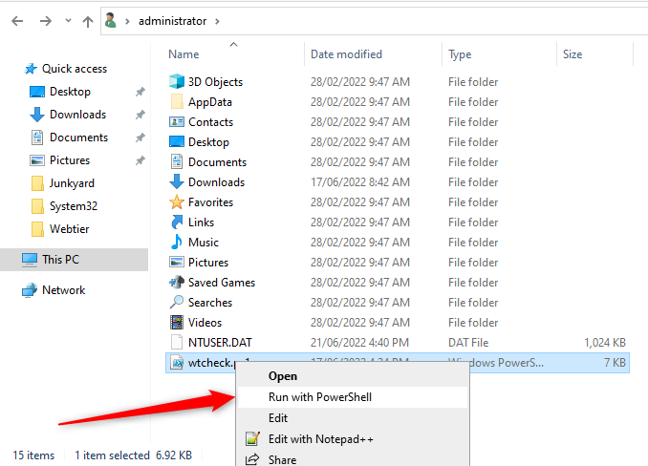Click the 3D Objects cube icon
The height and width of the screenshot is (466, 648).
pos(177,81)
